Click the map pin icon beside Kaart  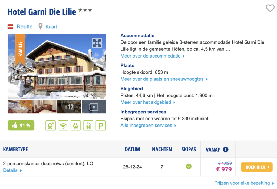41,26
